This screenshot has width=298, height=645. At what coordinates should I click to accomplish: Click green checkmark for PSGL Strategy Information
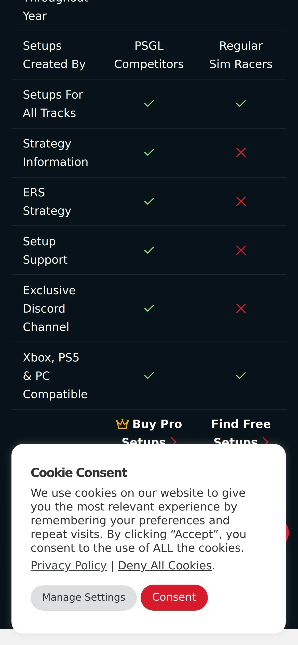(149, 153)
